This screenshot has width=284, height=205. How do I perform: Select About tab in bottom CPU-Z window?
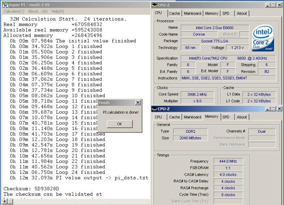tap(242, 117)
